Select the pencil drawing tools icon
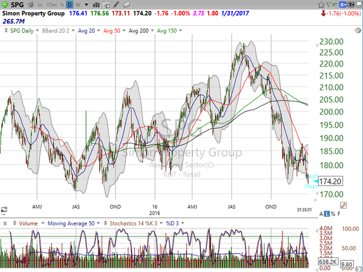 [x=116, y=4]
